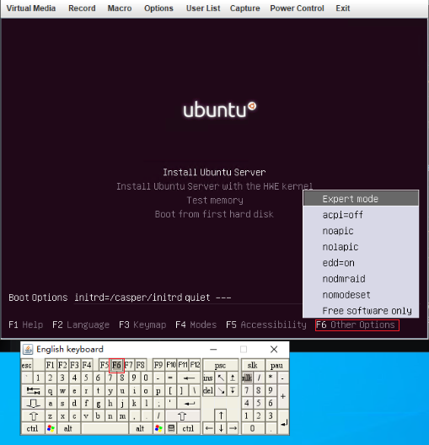429x445 pixels.
Task: Click the page down key icon
Action: pyautogui.click(x=233, y=391)
